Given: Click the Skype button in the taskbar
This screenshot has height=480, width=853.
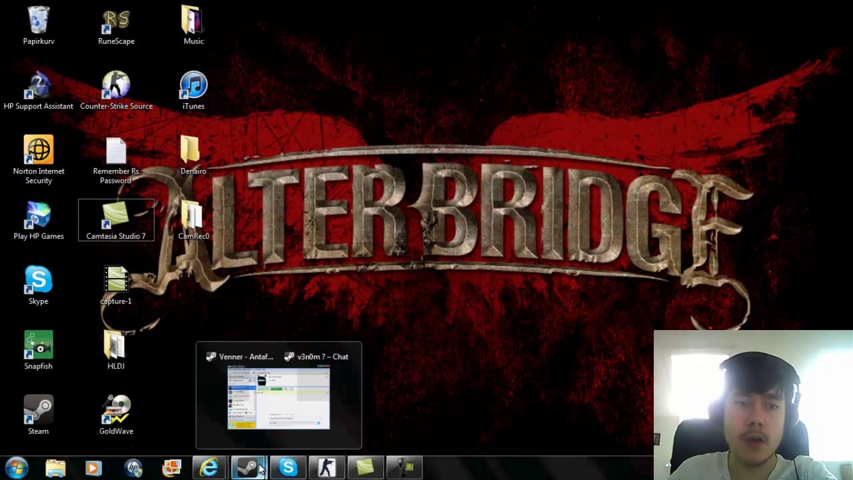Looking at the screenshot, I should coord(288,467).
